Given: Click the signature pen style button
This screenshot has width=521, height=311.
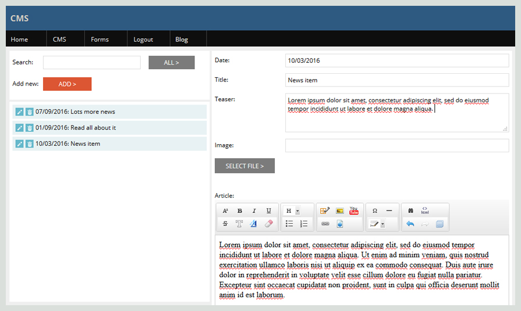Looking at the screenshot, I should pyautogui.click(x=374, y=224).
